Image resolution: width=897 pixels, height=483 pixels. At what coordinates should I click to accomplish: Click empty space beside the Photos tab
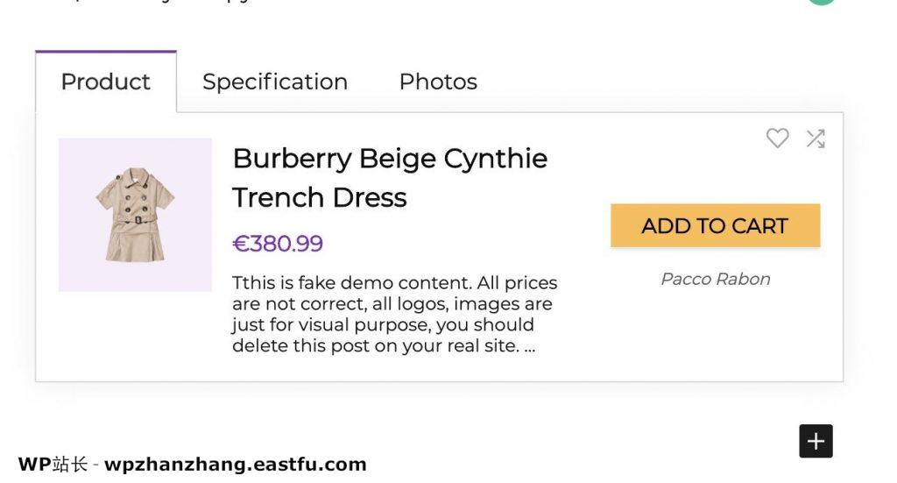coord(657,82)
